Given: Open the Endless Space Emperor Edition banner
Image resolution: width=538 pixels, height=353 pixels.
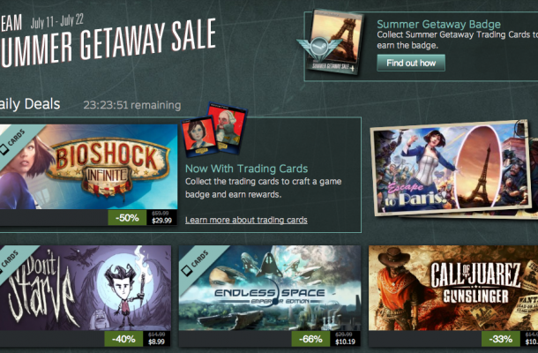Looking at the screenshot, I should point(270,288).
